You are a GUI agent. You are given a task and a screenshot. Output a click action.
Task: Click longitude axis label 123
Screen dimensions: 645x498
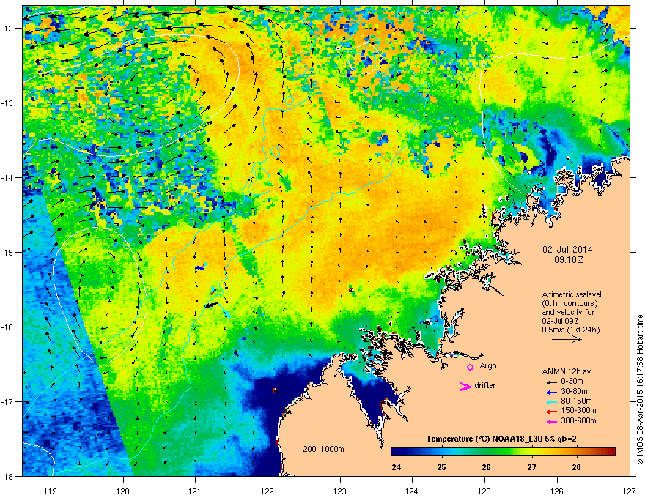[340, 490]
